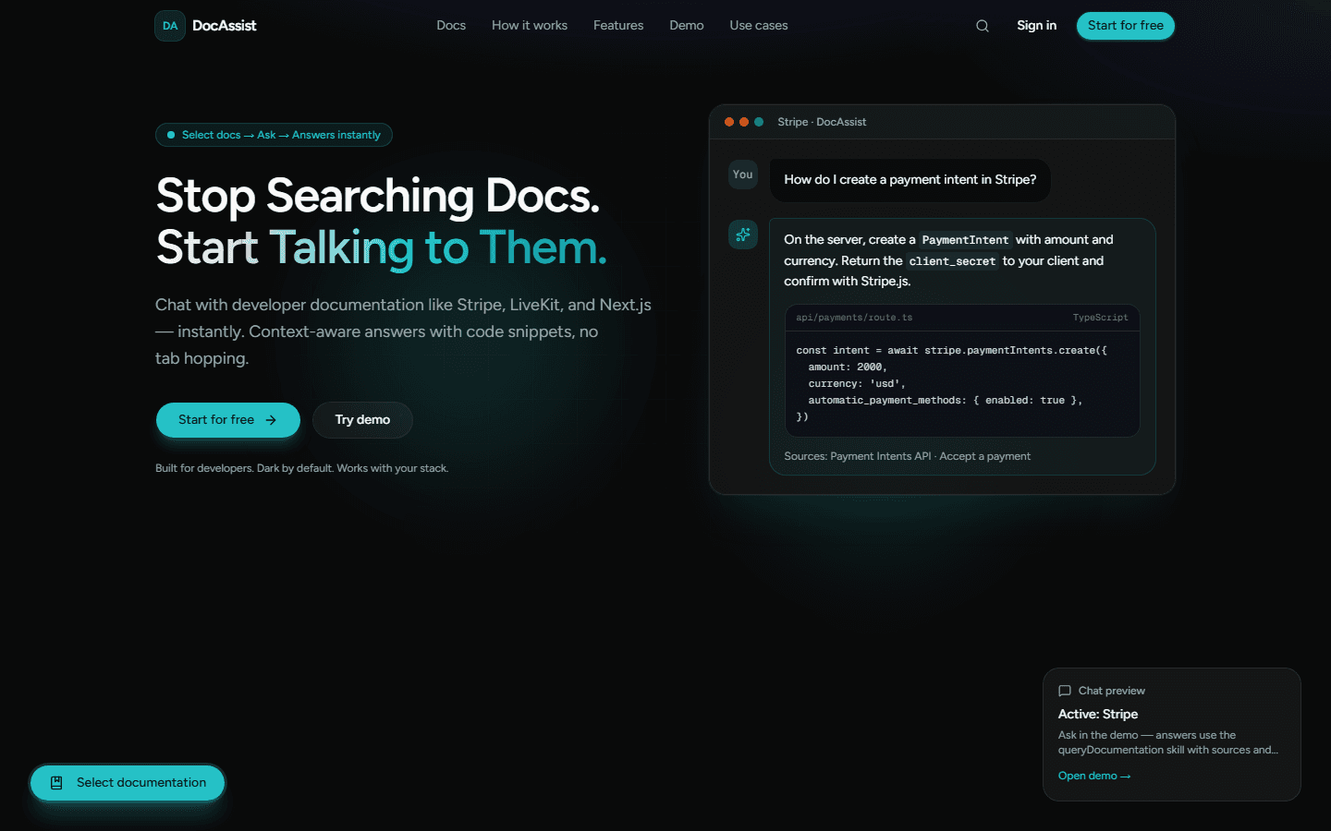Image resolution: width=1331 pixels, height=831 pixels.
Task: Navigate to Demo in top menu
Action: click(x=687, y=26)
